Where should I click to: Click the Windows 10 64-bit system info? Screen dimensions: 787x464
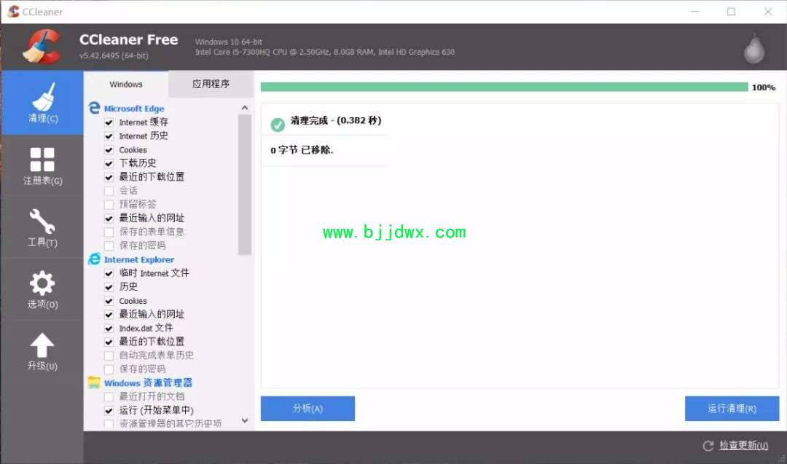(x=228, y=42)
